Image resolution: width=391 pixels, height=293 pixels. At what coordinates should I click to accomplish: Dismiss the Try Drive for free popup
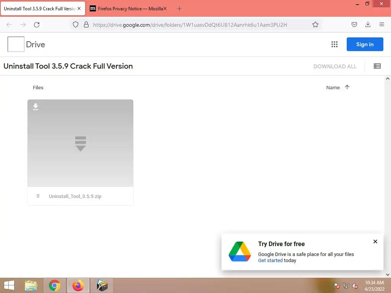375,241
